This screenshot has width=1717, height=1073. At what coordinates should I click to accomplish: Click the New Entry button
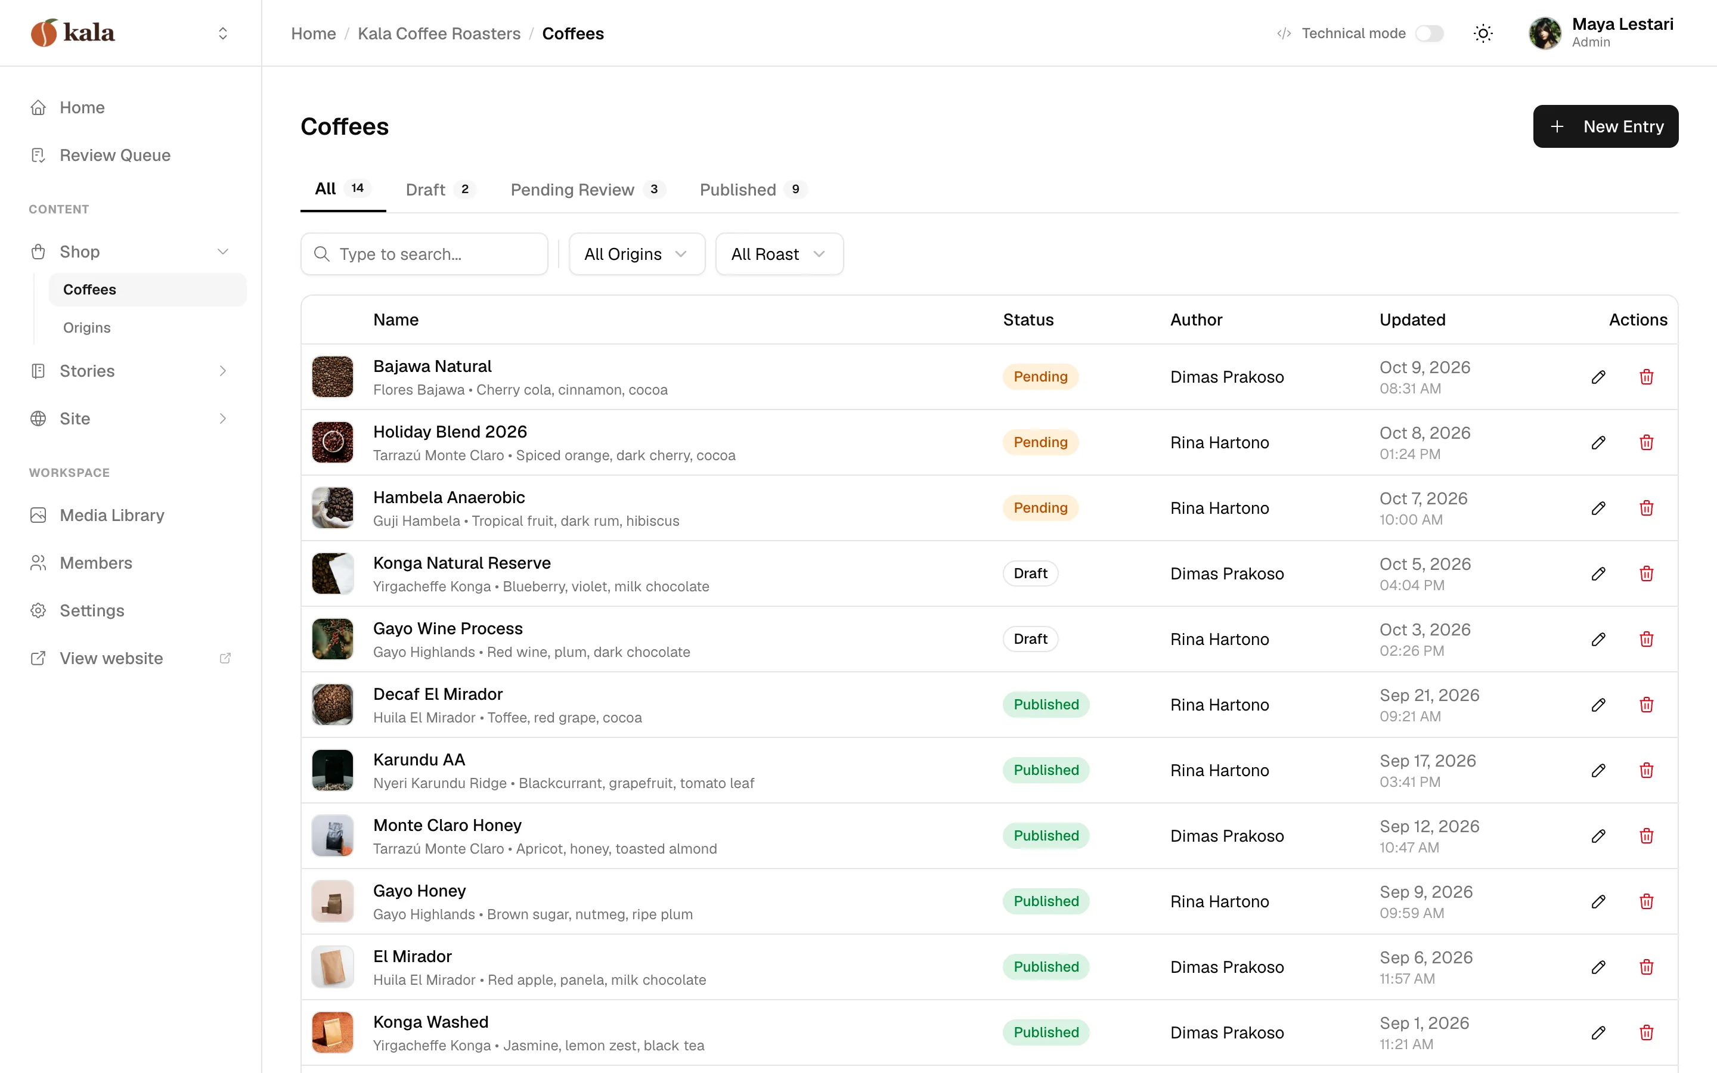1605,126
